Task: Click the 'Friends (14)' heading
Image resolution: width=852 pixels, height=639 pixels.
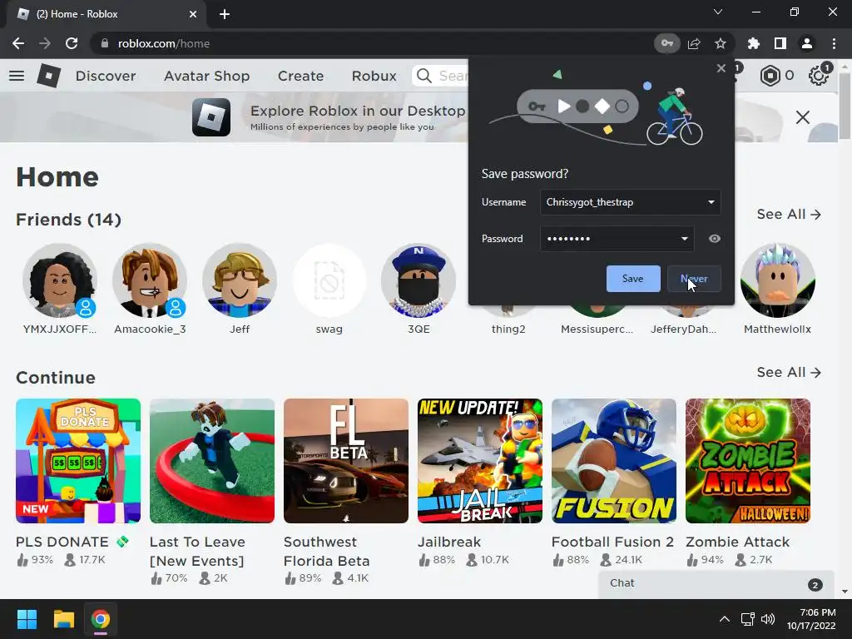Action: (68, 220)
